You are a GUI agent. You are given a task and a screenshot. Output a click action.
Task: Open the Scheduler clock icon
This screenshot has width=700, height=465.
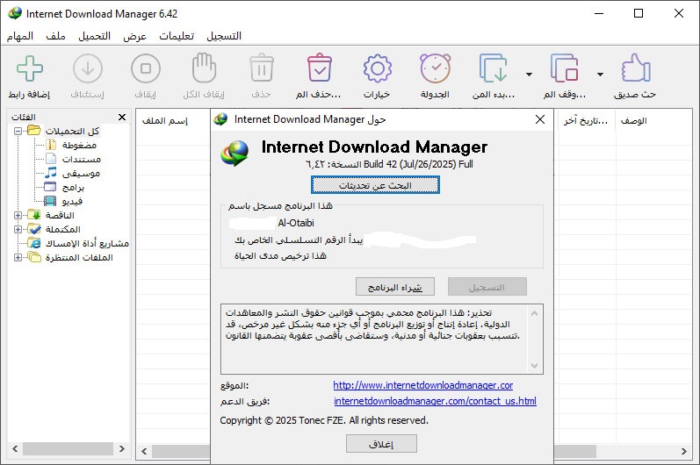coord(436,68)
